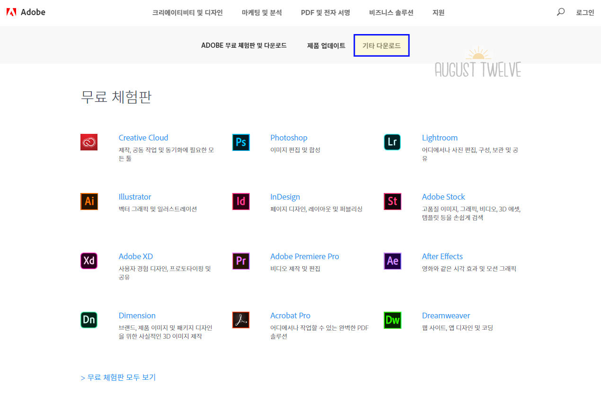Image resolution: width=601 pixels, height=394 pixels.
Task: Open the Dreamweaver link
Action: [446, 315]
